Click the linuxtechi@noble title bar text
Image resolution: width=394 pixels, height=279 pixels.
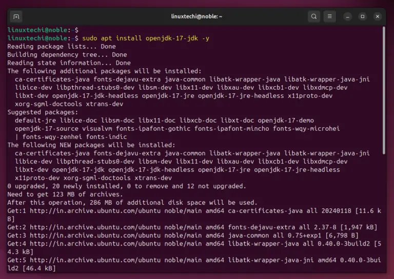point(196,16)
